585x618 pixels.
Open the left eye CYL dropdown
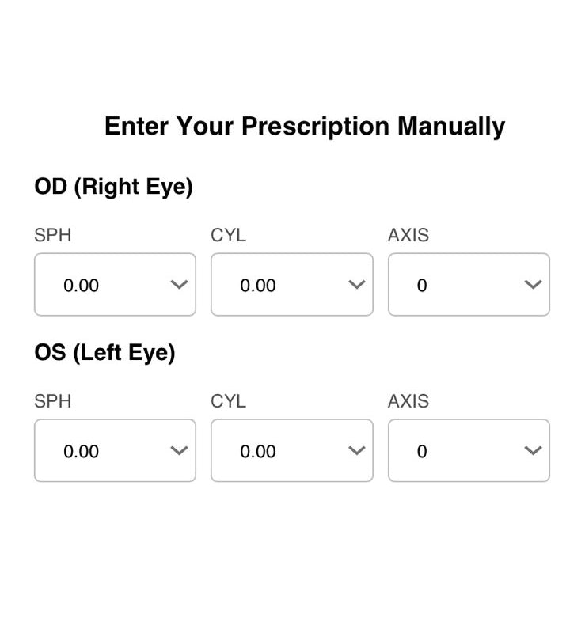pyautogui.click(x=291, y=451)
